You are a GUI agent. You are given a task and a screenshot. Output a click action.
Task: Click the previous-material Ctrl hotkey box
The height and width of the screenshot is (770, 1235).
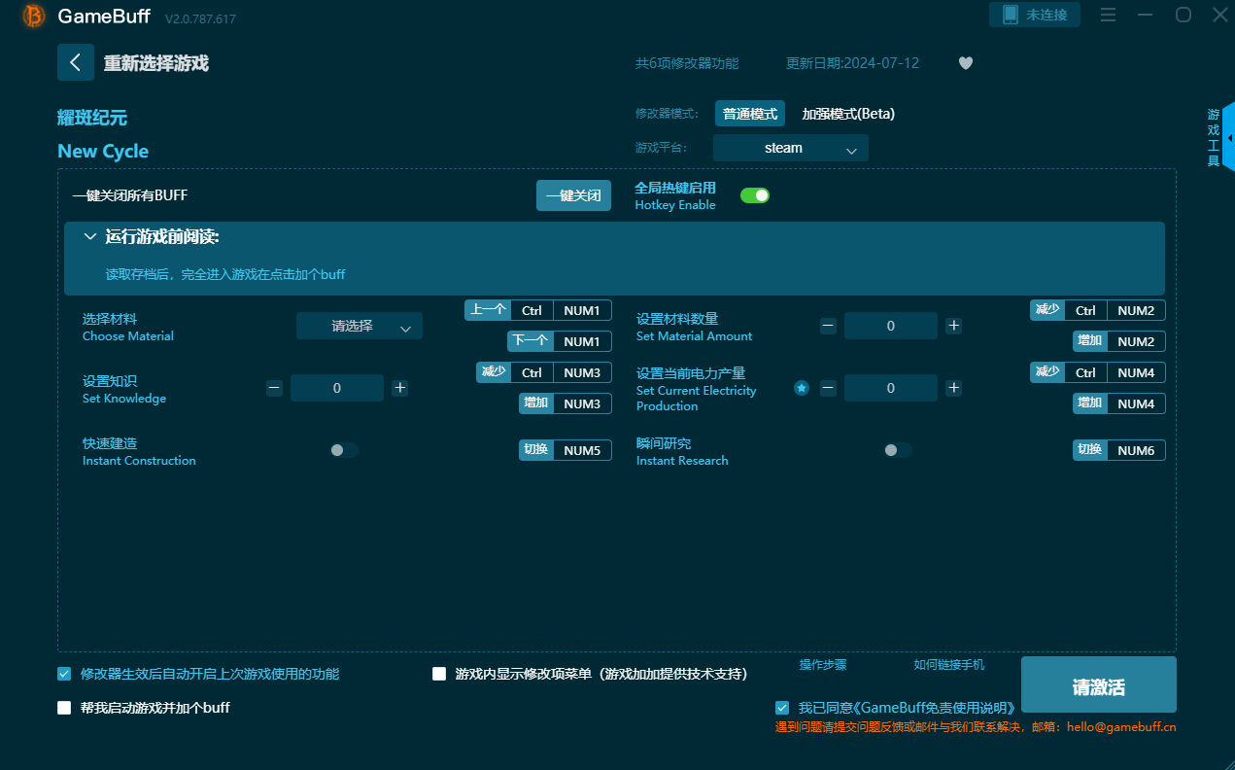pyautogui.click(x=532, y=311)
